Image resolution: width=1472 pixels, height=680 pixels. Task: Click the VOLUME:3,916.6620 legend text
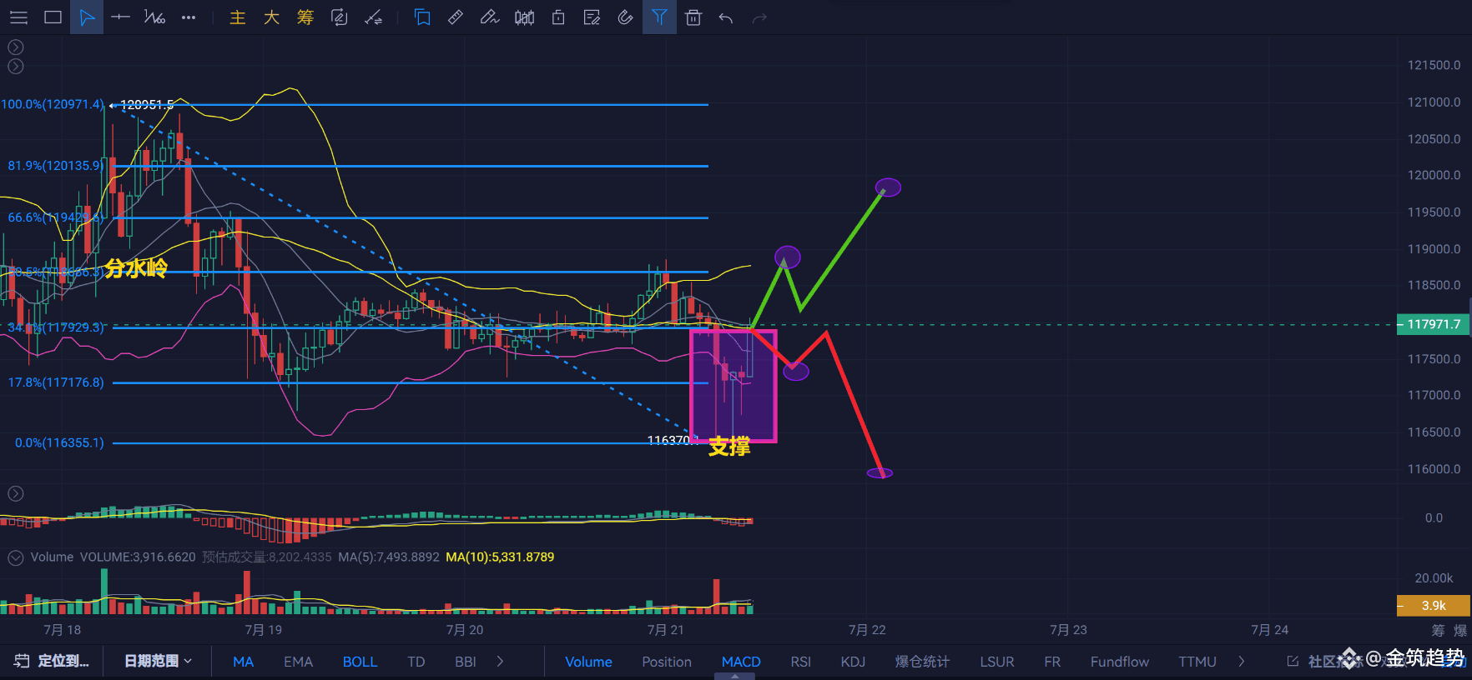138,557
